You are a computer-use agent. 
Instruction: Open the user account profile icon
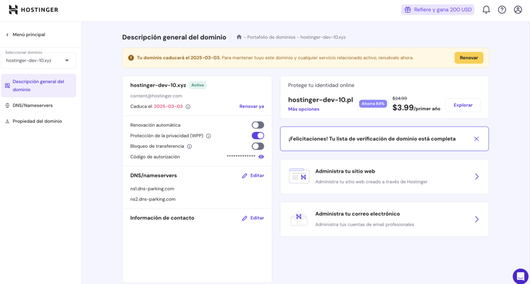click(518, 10)
